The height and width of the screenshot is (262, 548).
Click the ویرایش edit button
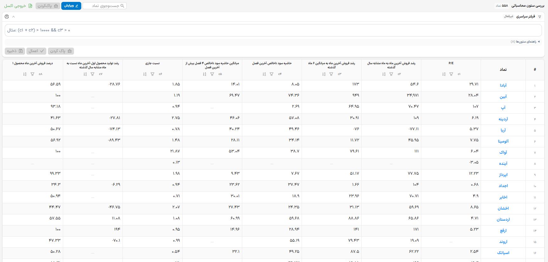[71, 6]
